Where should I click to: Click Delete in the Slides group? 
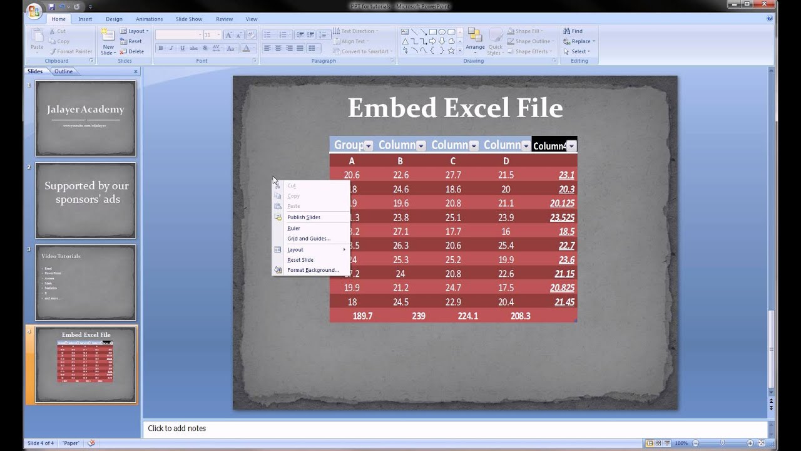pyautogui.click(x=133, y=51)
